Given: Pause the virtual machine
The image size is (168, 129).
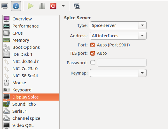Looking at the screenshot, I should pos(42,6).
